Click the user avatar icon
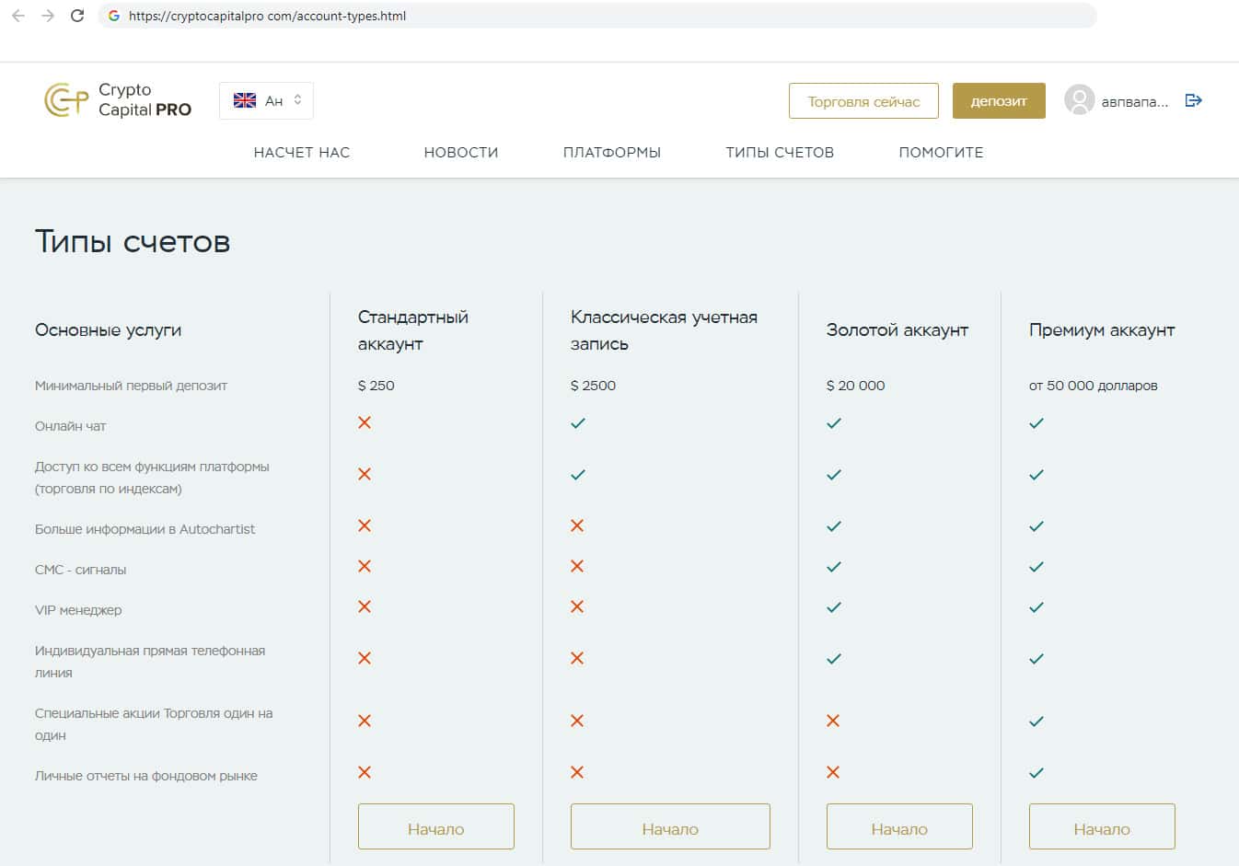This screenshot has height=866, width=1239. pos(1079,100)
